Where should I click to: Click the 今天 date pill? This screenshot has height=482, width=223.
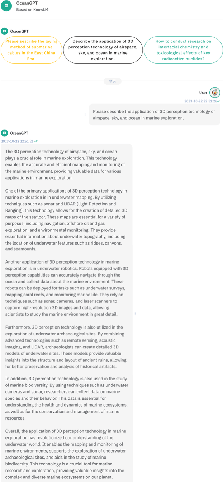(x=112, y=81)
